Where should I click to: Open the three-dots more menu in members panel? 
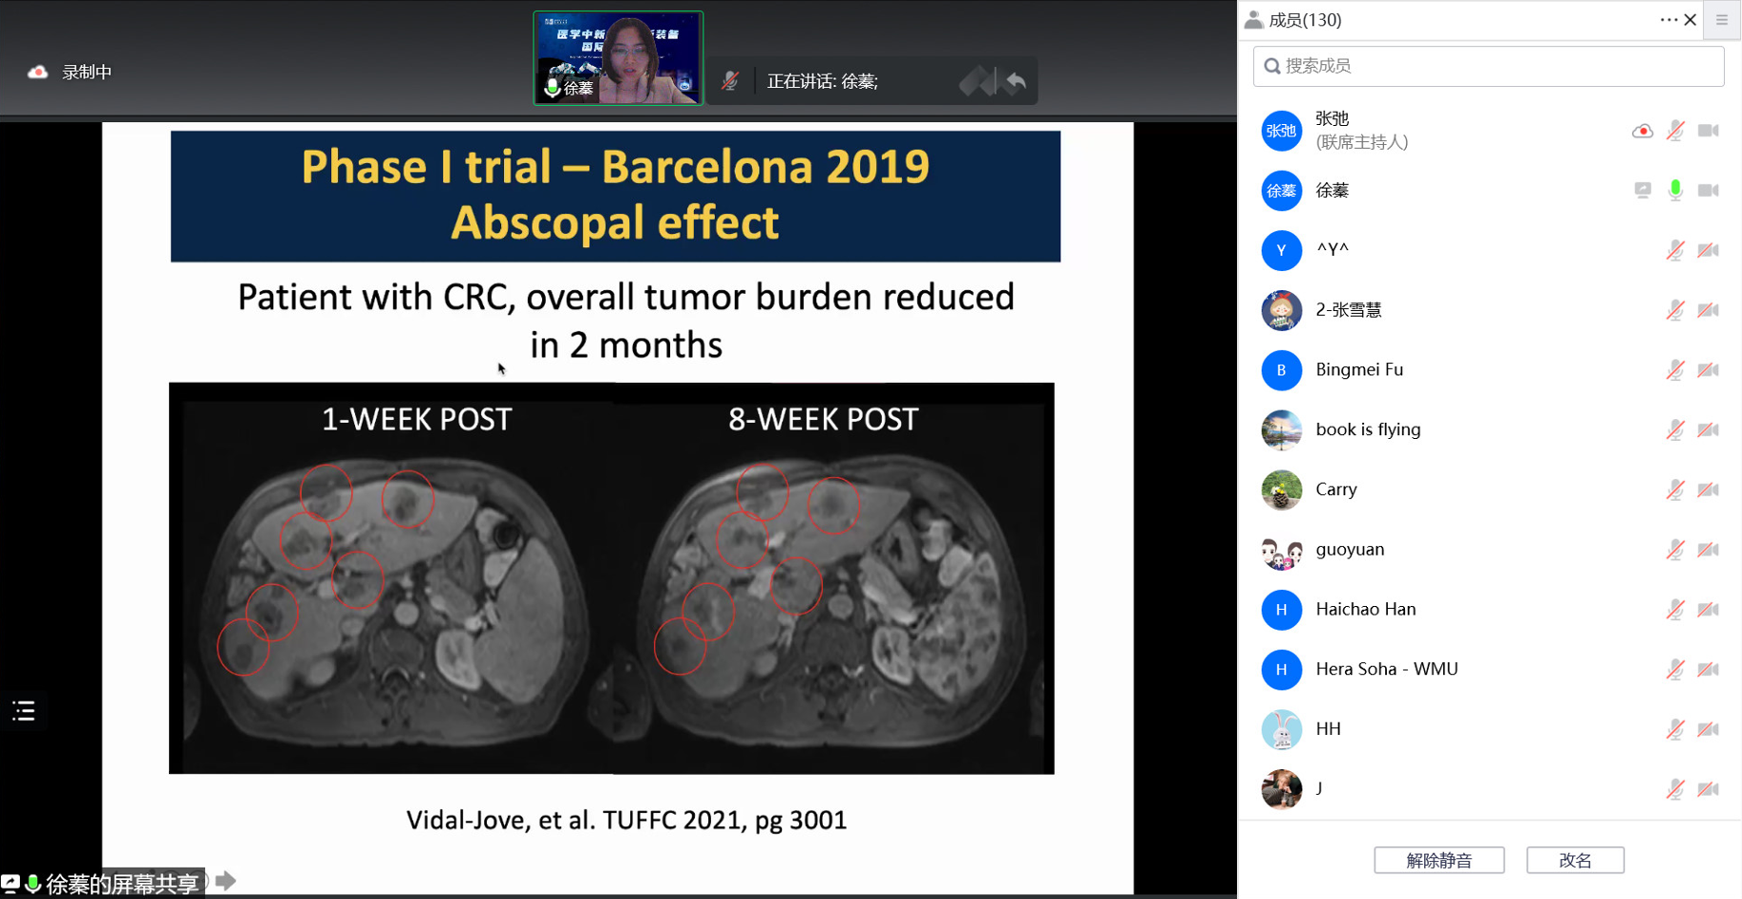(1668, 20)
